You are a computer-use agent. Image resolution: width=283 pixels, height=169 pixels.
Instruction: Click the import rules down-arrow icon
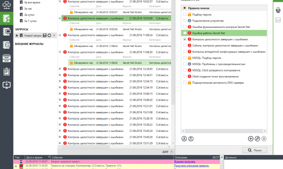[184, 139]
